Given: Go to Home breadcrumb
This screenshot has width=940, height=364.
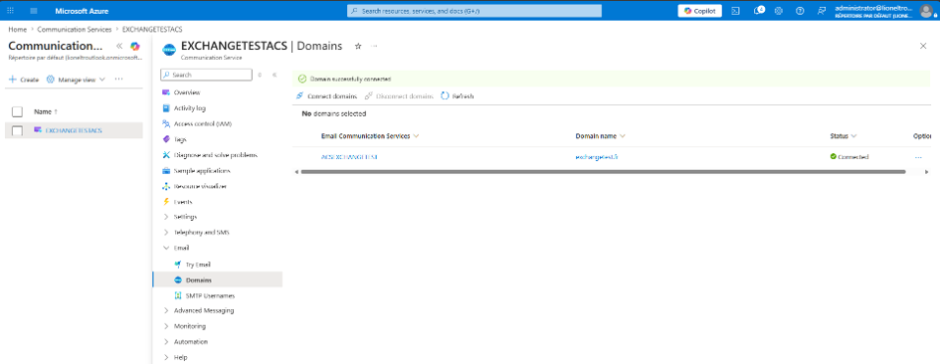Looking at the screenshot, I should [17, 29].
